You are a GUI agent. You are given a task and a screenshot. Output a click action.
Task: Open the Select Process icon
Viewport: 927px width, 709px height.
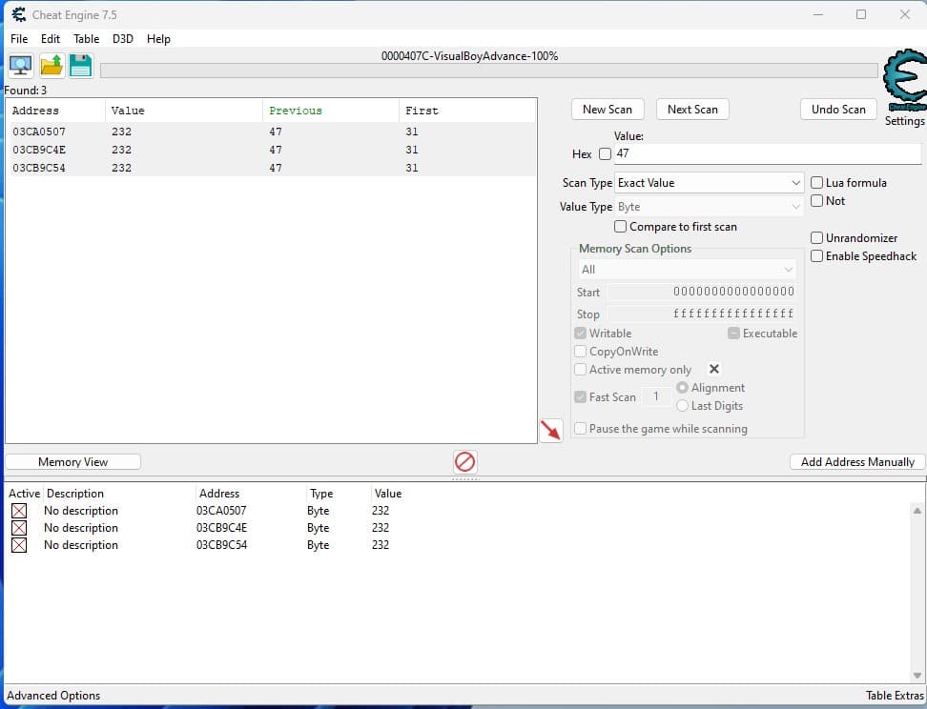(19, 65)
